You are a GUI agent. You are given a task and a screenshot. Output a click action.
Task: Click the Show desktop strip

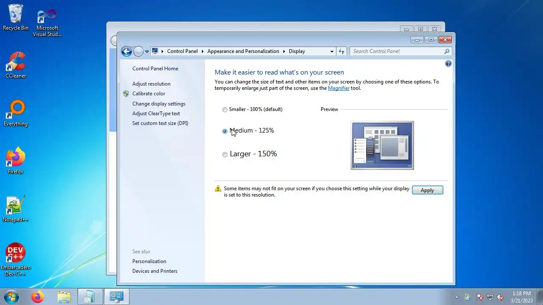coord(540,297)
